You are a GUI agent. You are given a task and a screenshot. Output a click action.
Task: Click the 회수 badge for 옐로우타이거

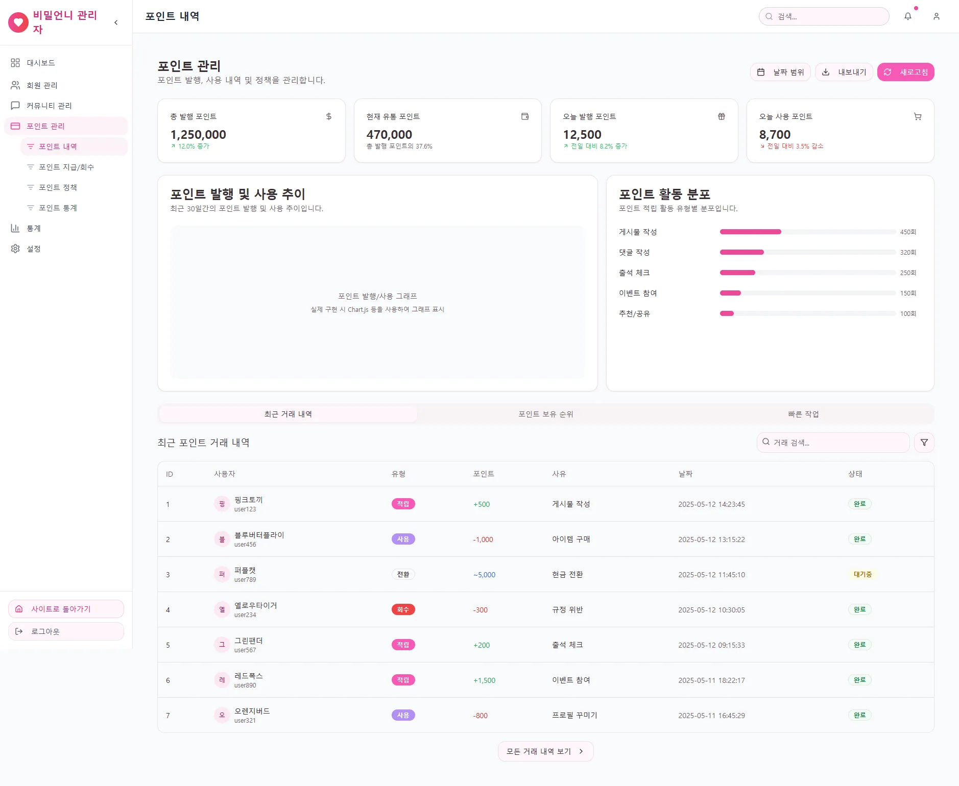coord(403,609)
